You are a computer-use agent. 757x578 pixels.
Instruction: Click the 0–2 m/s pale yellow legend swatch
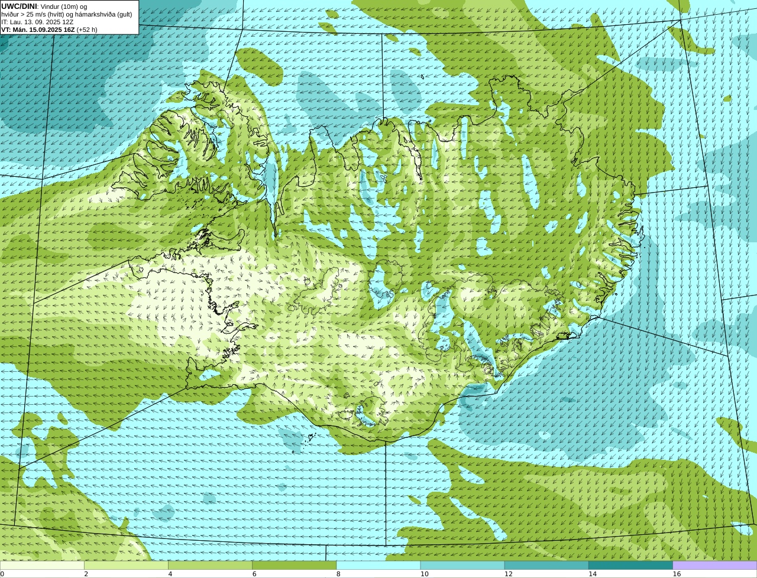(42, 565)
